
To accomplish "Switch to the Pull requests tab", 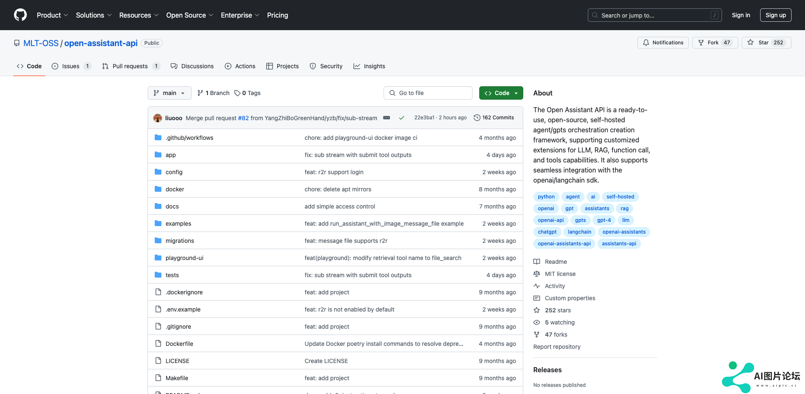I will 131,66.
